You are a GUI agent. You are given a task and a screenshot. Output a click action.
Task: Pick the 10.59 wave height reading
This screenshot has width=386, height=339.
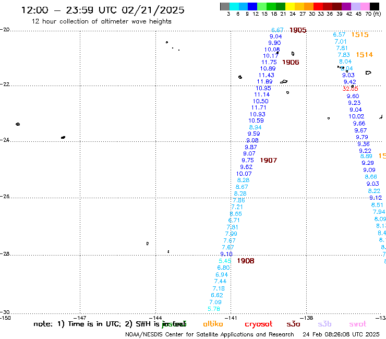click(256, 120)
